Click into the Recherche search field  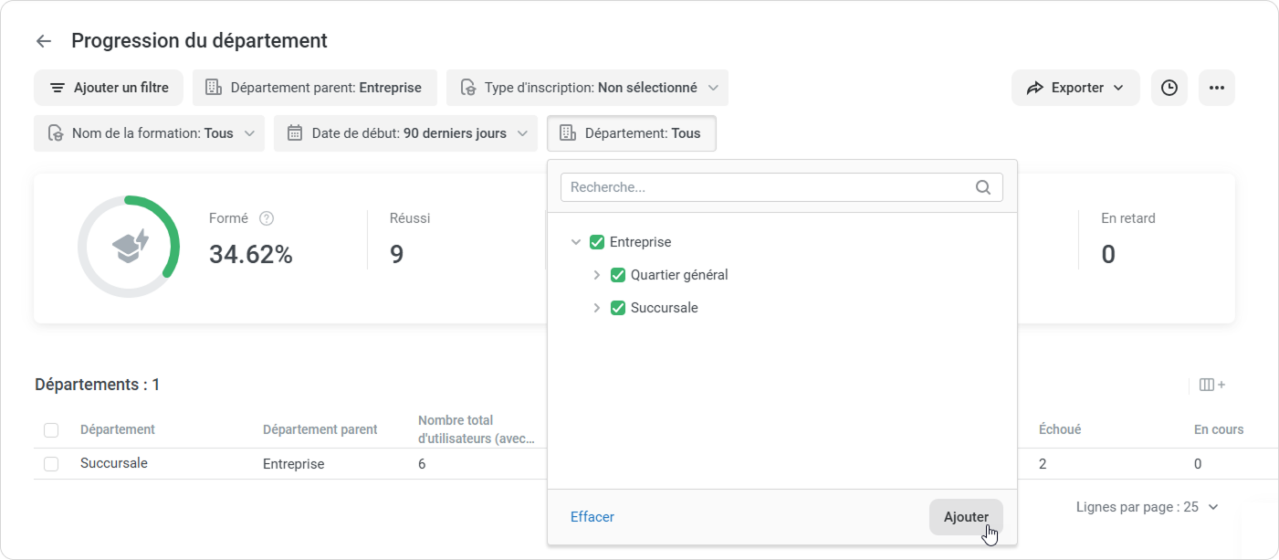click(x=767, y=187)
